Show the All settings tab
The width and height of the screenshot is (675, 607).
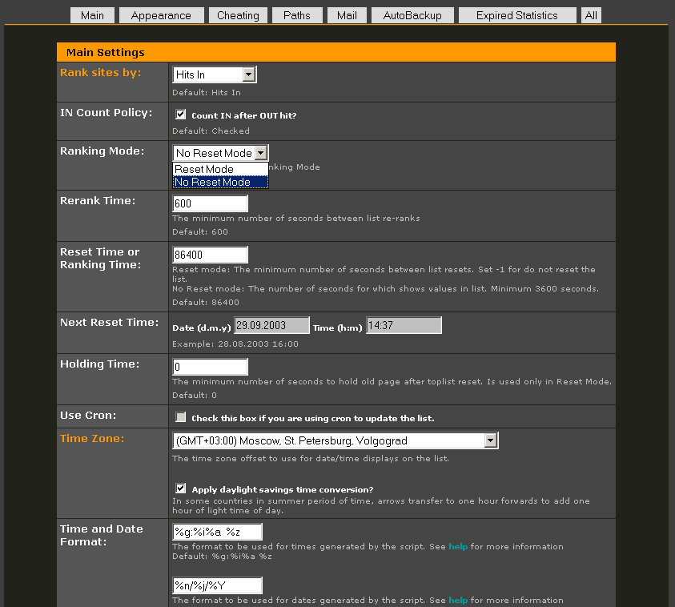[x=591, y=15]
